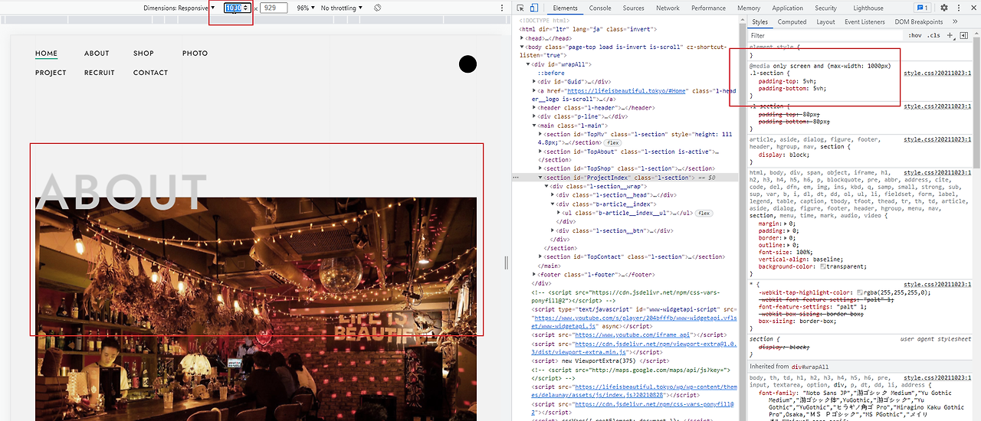The height and width of the screenshot is (421, 981).
Task: Click the flex badge on b-article__index__ul
Action: [x=704, y=214]
